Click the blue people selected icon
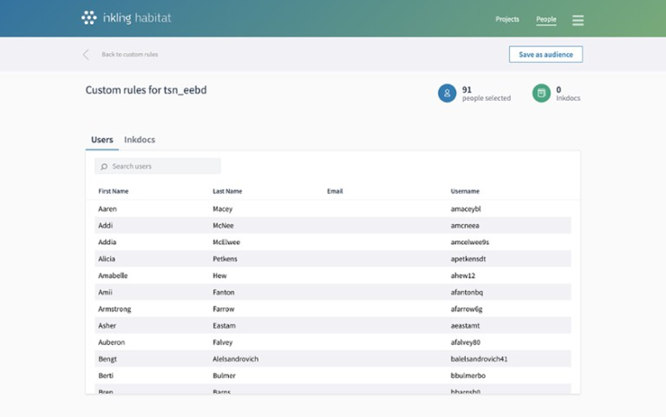Screen dimensions: 666x417 pyautogui.click(x=446, y=94)
